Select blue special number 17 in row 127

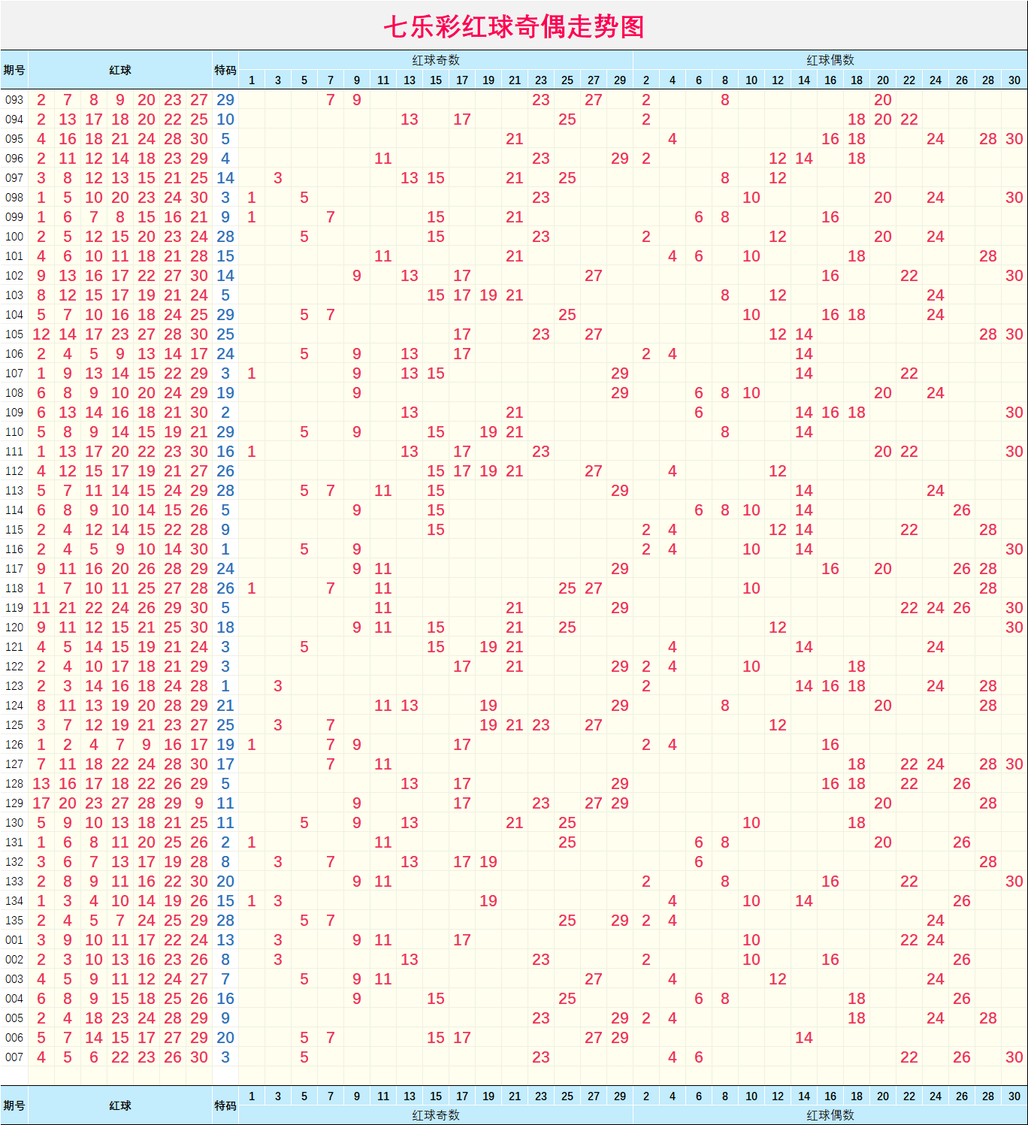(225, 764)
